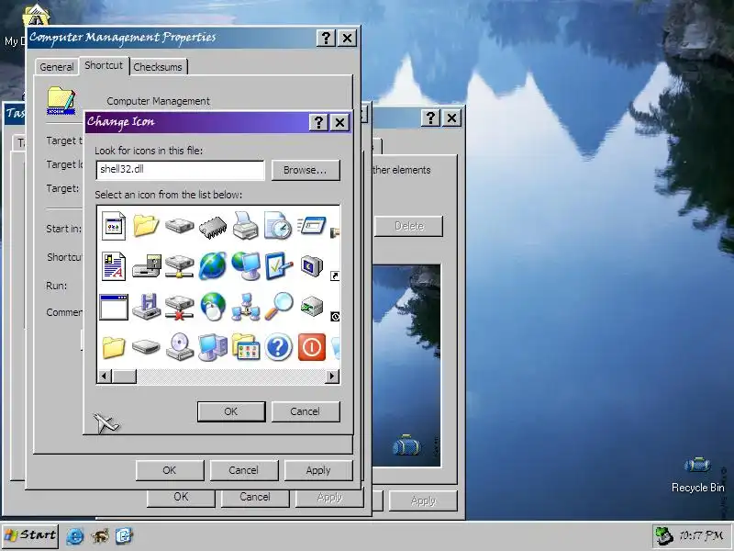734x551 pixels.
Task: Select the floppy drive icon in first row
Action: (179, 225)
